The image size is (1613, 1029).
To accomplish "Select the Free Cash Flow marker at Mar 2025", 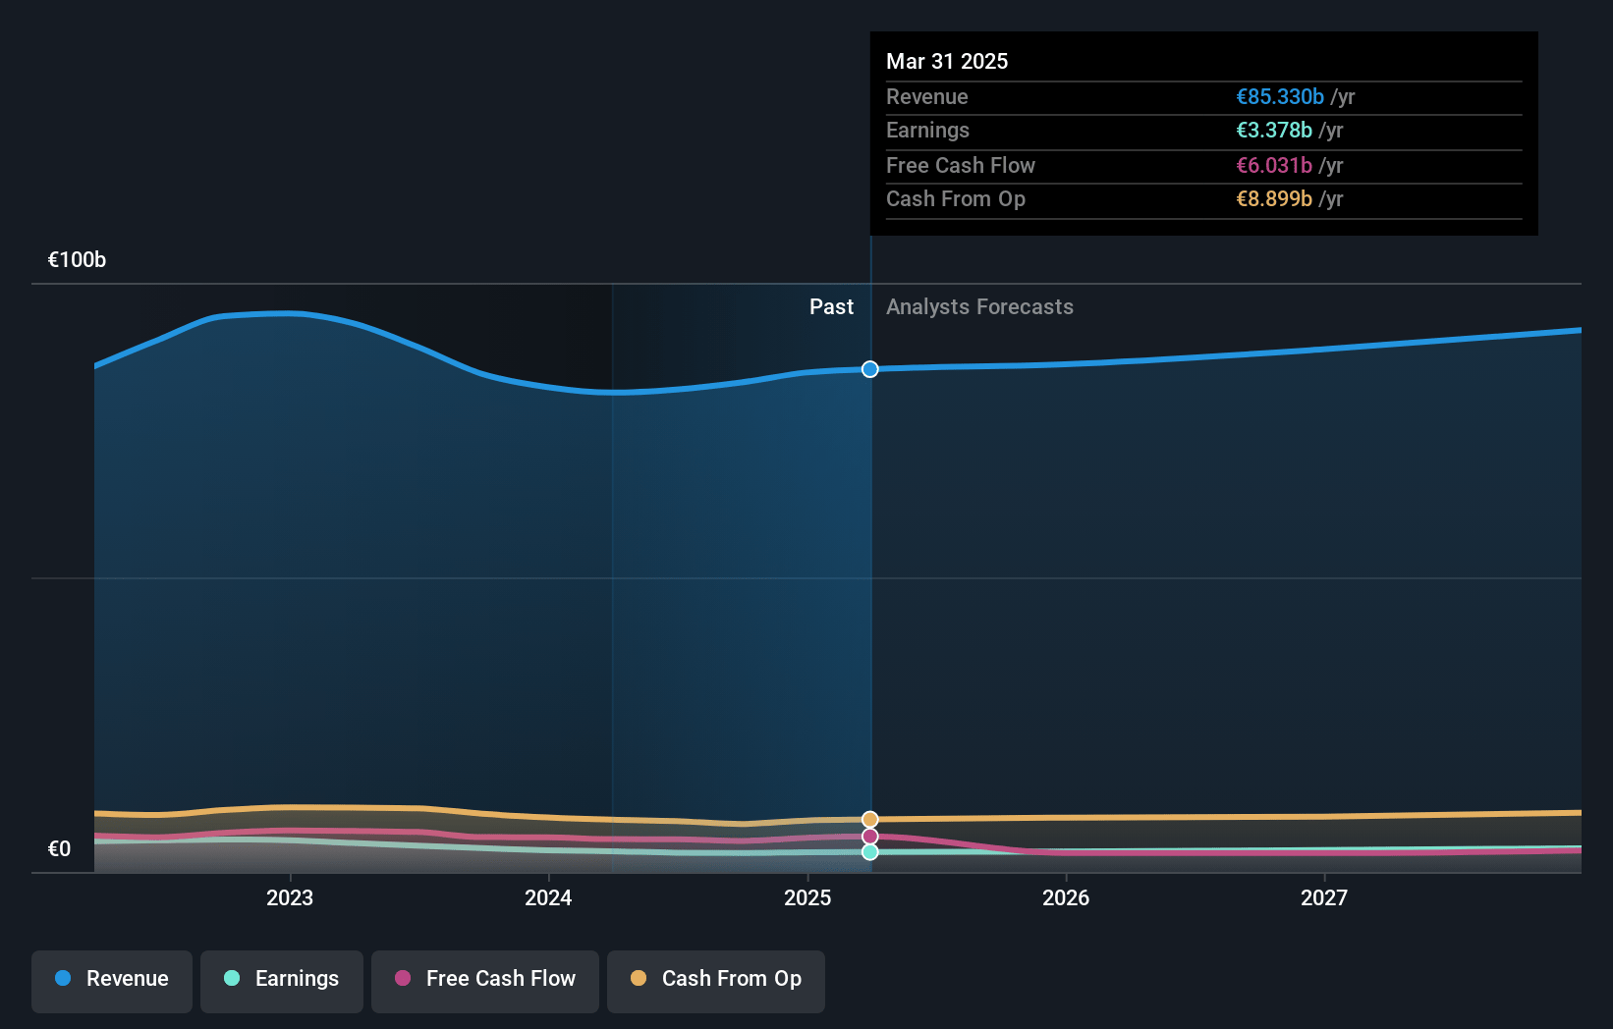I will 870,837.
